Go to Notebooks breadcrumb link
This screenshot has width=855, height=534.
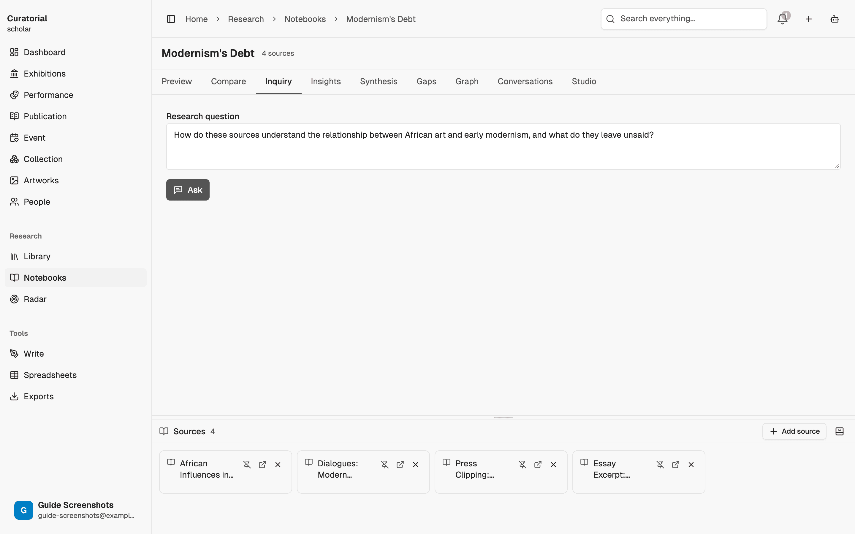[x=305, y=19]
